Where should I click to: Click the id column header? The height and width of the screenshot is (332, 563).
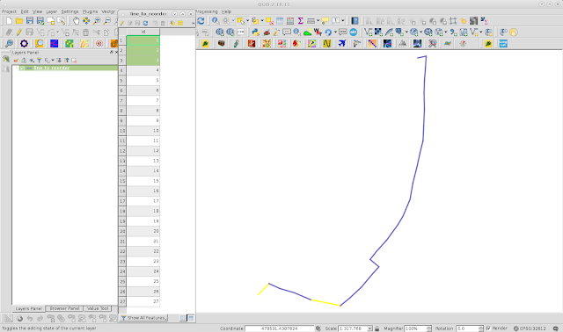[143, 32]
